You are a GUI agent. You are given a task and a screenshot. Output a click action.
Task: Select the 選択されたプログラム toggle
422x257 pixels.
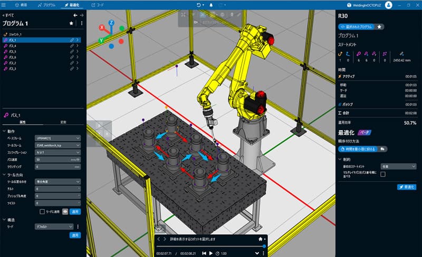pos(356,27)
